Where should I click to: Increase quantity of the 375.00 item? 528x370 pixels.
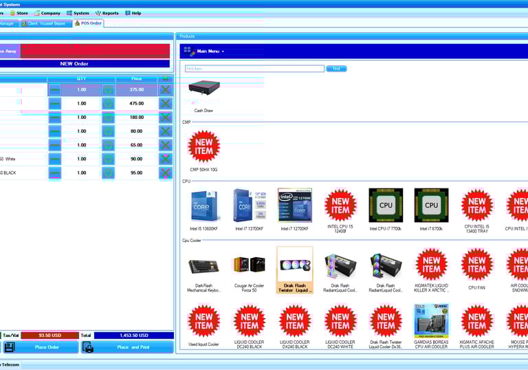pyautogui.click(x=108, y=90)
